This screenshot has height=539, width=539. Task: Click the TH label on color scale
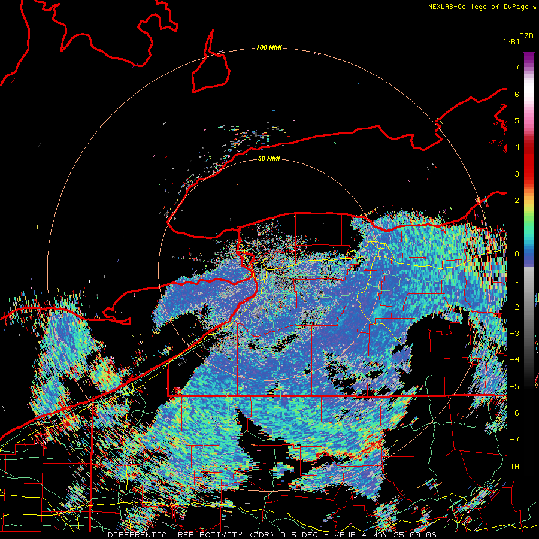514,466
